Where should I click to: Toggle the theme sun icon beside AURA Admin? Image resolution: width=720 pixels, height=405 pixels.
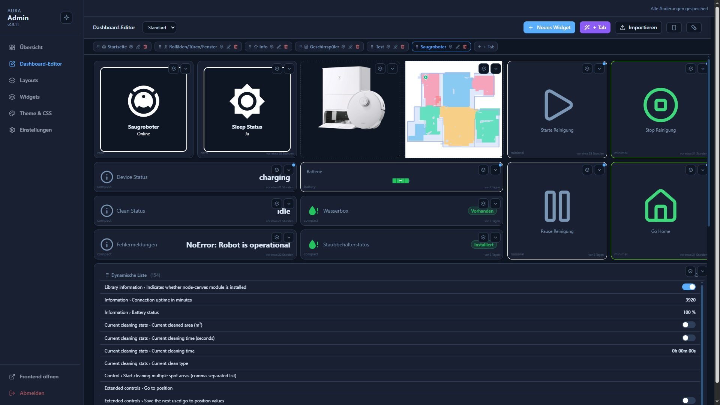66,18
